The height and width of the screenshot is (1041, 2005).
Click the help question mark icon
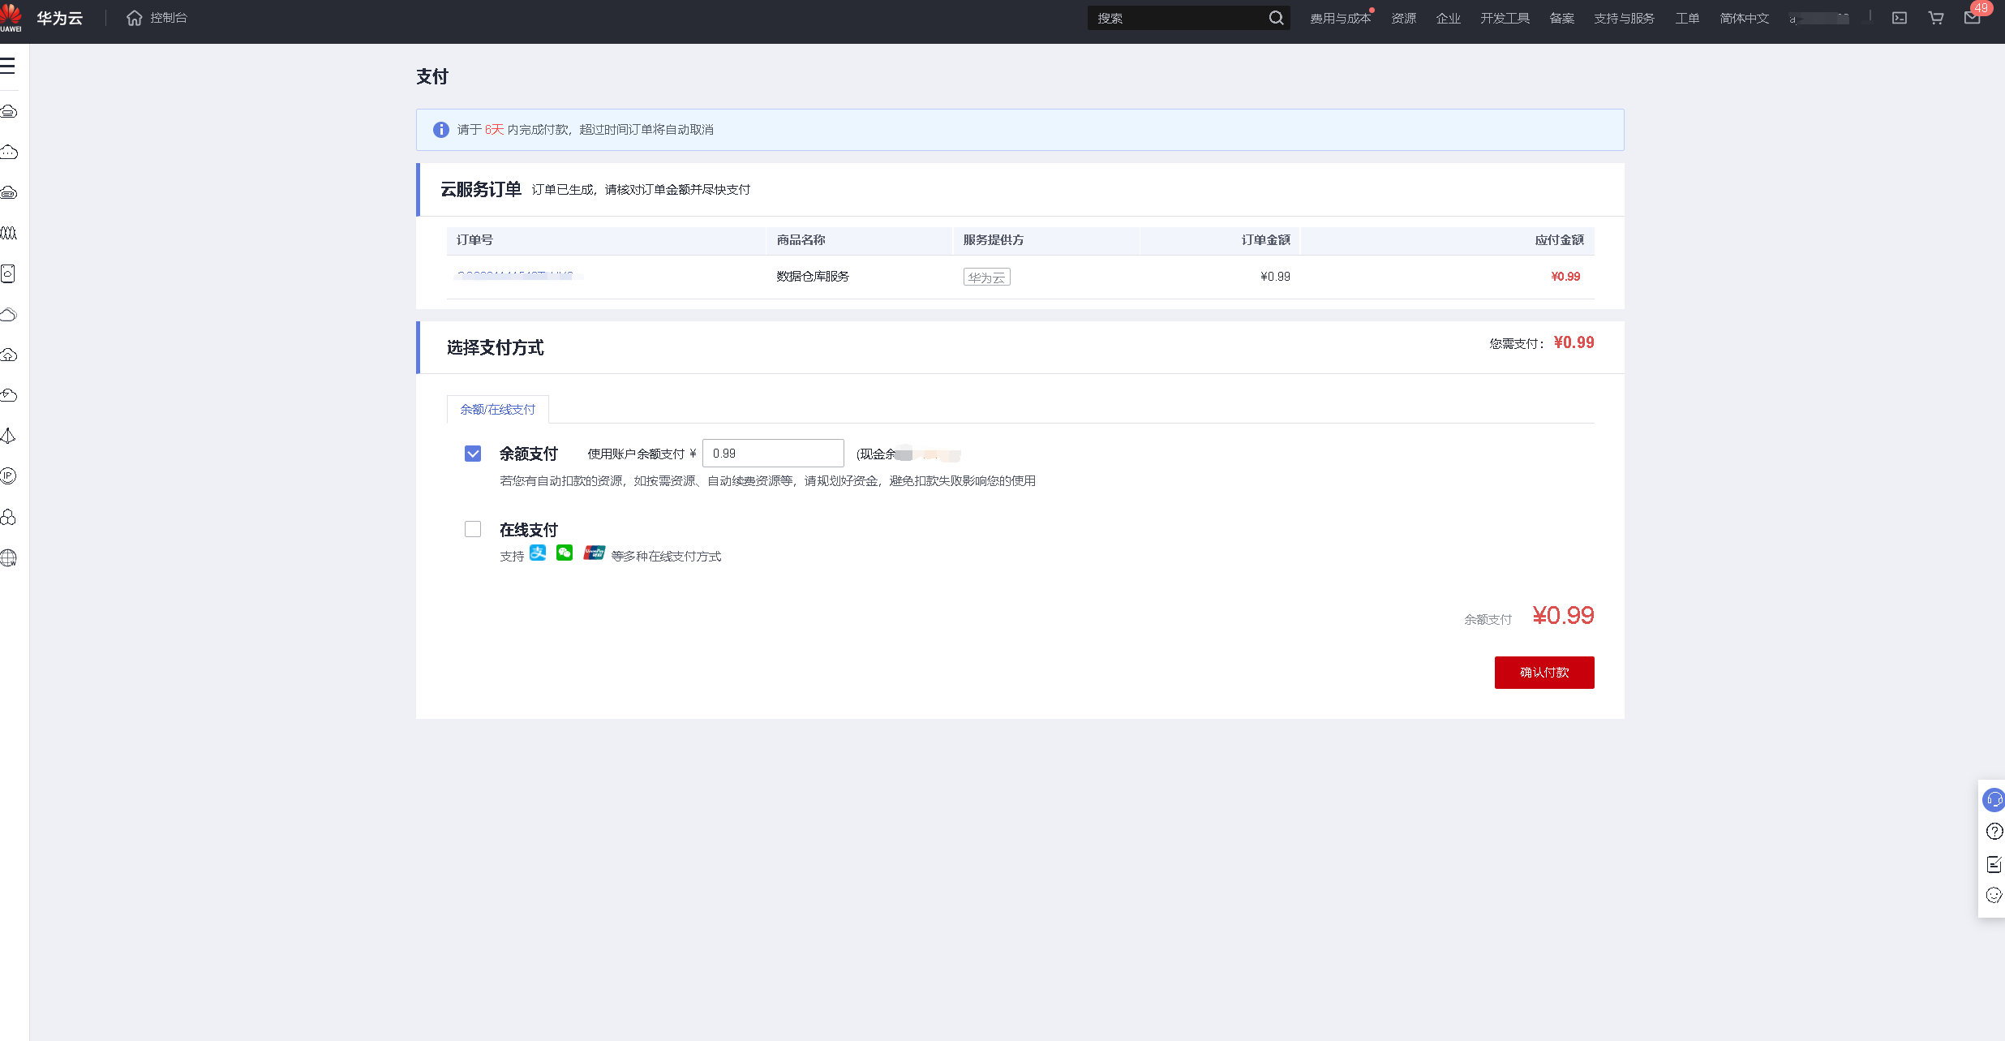click(1994, 832)
